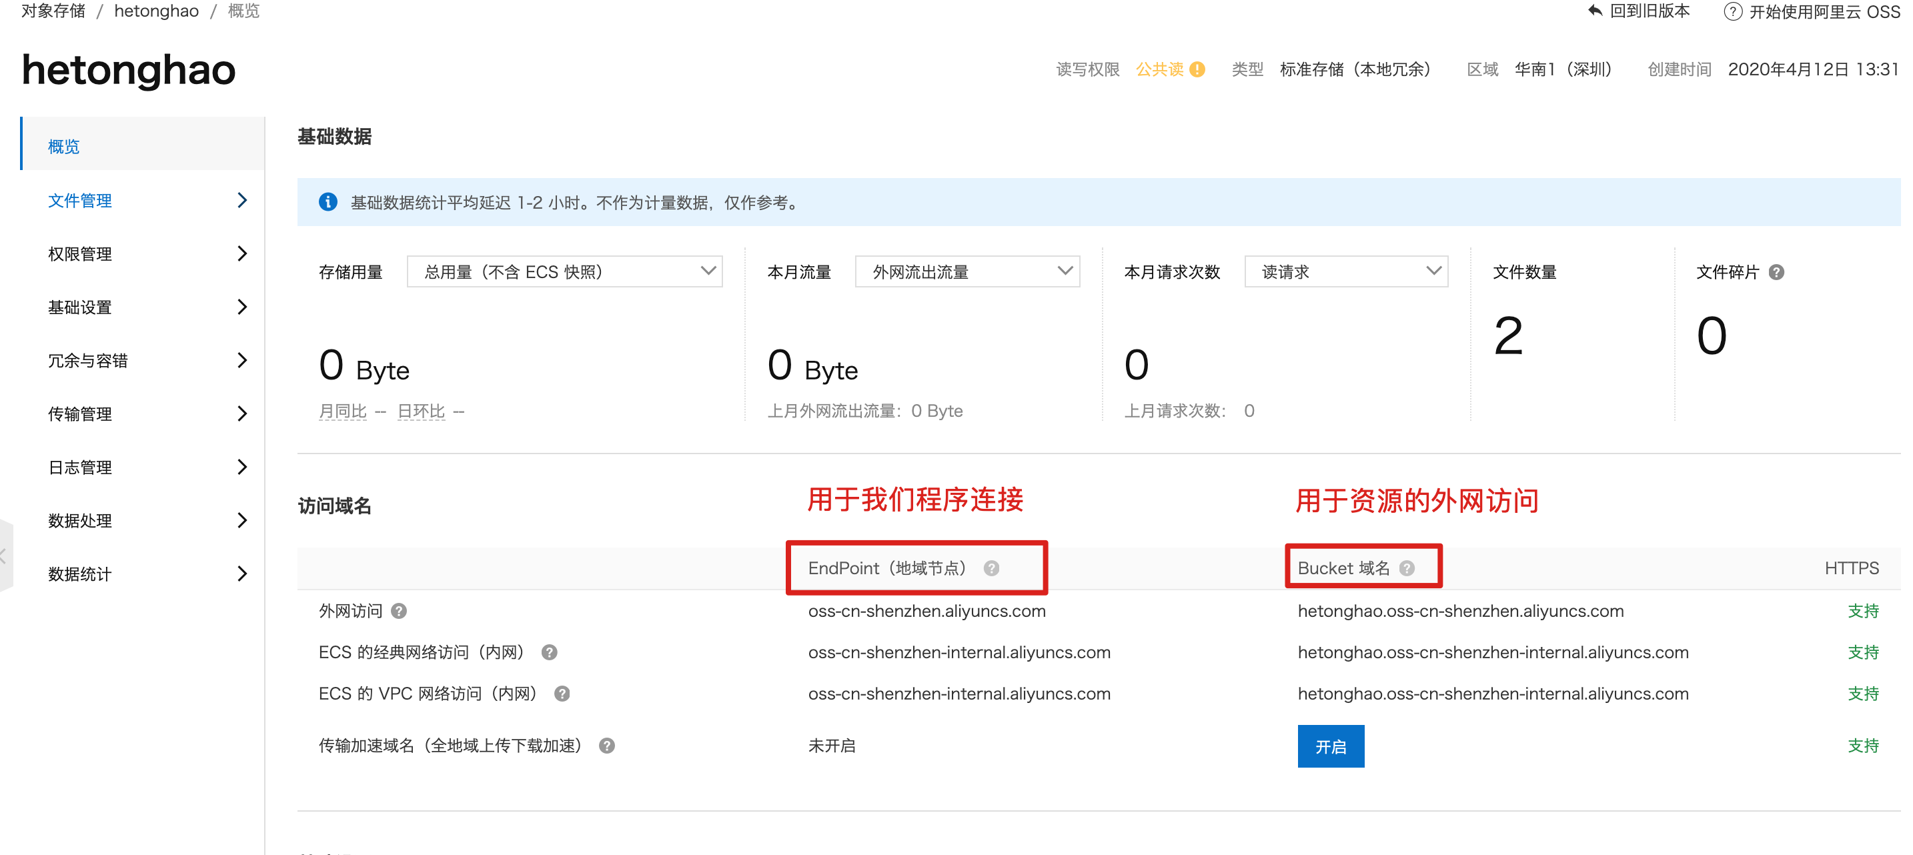Viewport: 1913px width, 855px height.
Task: Click endpoint oss-cn-shenzhen.aliyuncs.com in 外网访问 row
Action: [x=926, y=611]
